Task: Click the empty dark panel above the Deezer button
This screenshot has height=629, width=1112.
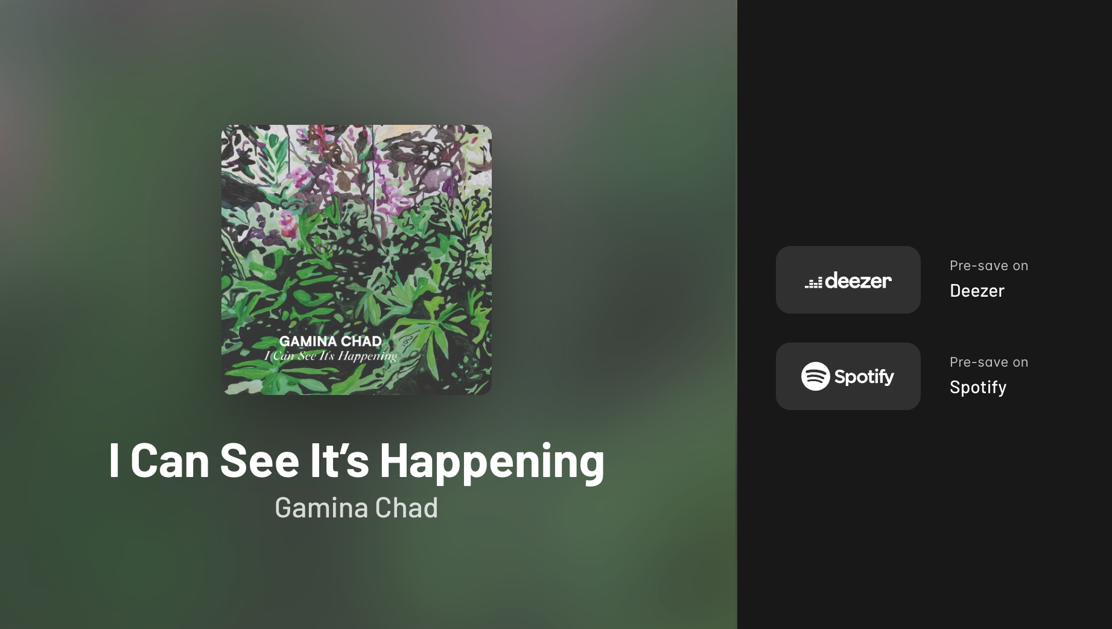Action: [x=924, y=121]
